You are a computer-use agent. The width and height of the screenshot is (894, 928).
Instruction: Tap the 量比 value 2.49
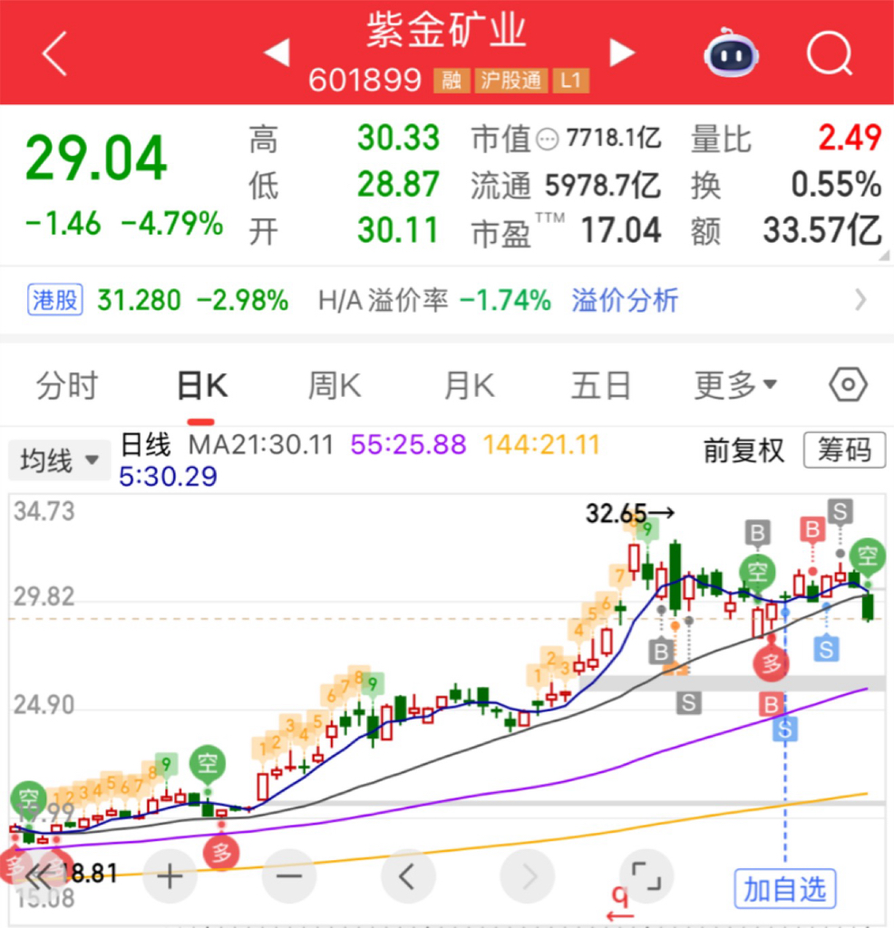[x=850, y=138]
